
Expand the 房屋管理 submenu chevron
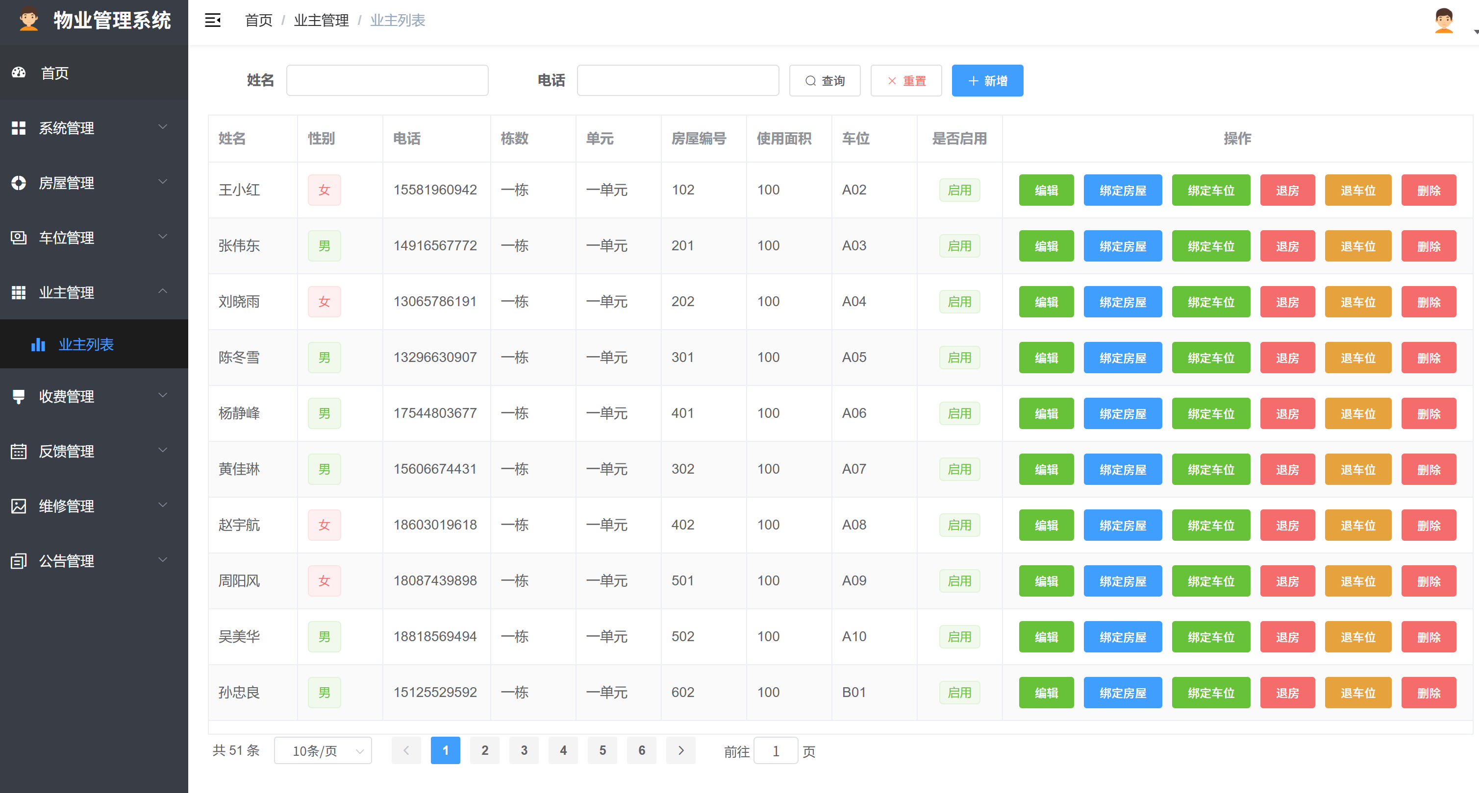click(x=163, y=182)
